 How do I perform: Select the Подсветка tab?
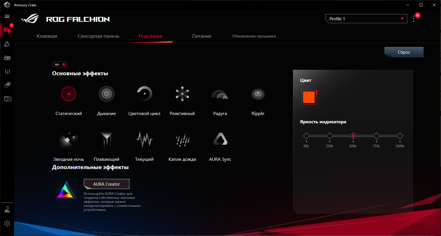point(150,36)
